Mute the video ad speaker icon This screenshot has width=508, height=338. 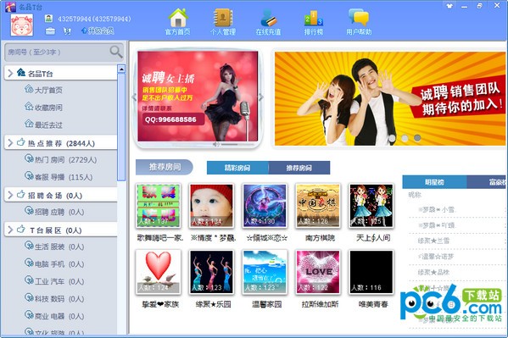(216, 144)
